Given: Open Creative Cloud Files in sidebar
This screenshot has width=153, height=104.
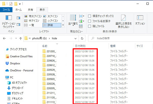Looking at the screenshot, I should pyautogui.click(x=21, y=56).
